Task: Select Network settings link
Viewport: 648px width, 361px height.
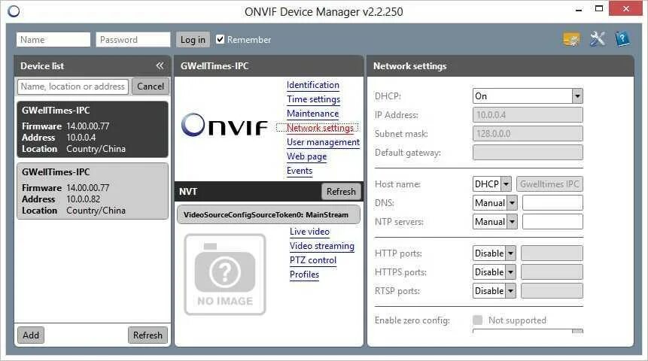Action: click(320, 128)
